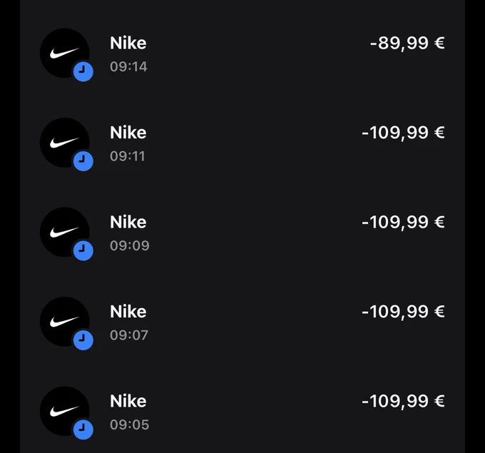The width and height of the screenshot is (485, 453).
Task: Open the -109,99 € amount at 09:11
Action: 404,133
